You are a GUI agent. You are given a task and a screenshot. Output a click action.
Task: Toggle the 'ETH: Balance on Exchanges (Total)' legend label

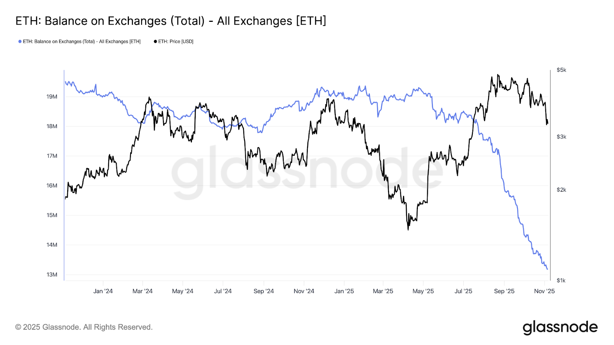pos(82,41)
